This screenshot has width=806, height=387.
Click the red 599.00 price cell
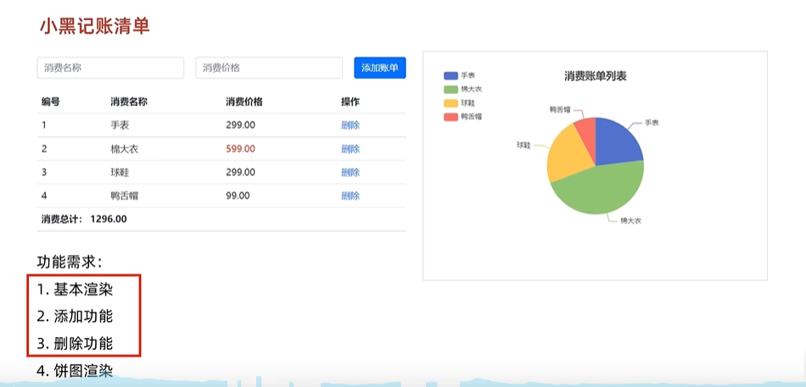coord(240,149)
